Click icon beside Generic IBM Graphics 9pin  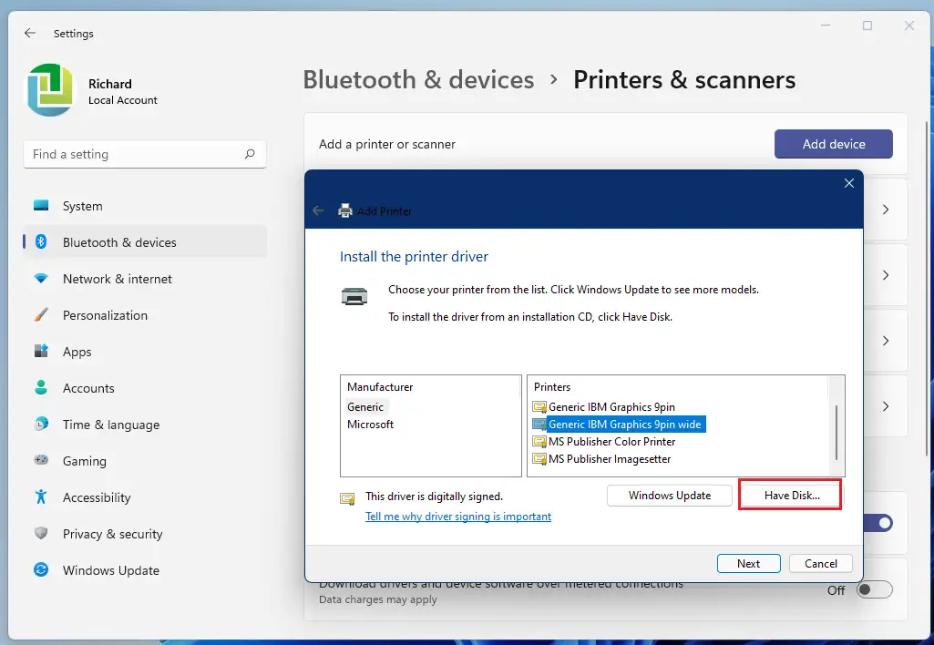[x=539, y=407]
